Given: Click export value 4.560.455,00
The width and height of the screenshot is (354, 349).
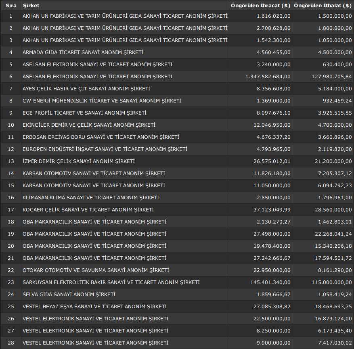Looking at the screenshot, I should click(274, 52).
